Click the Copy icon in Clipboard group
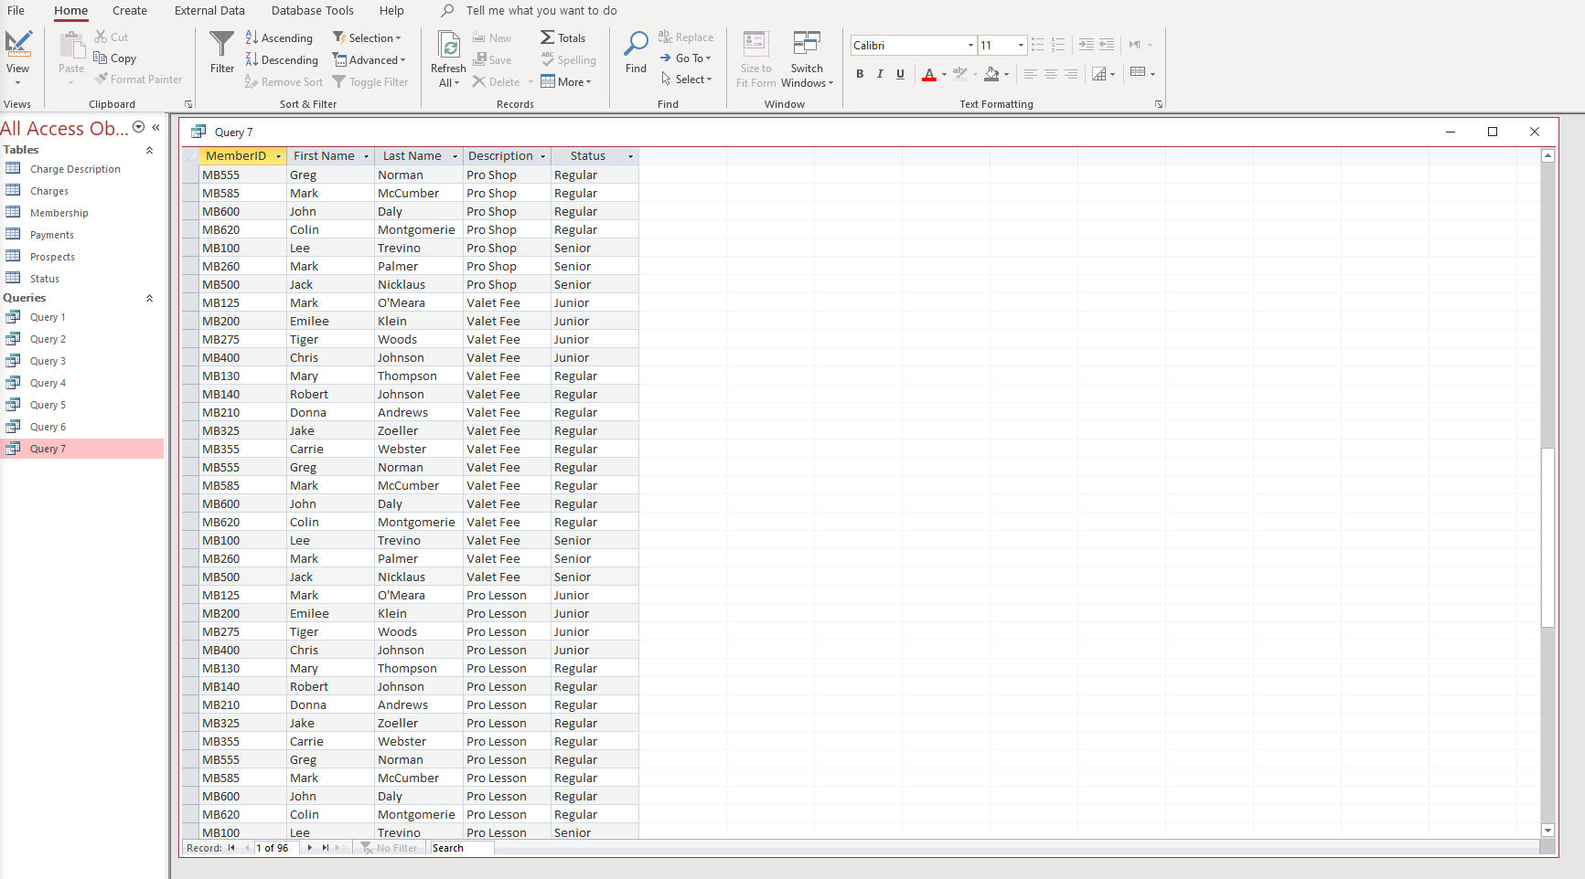 pos(101,58)
